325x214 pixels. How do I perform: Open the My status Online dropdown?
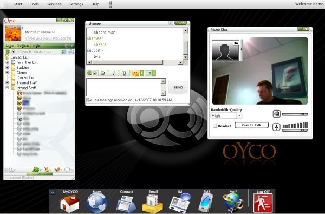coord(40,32)
